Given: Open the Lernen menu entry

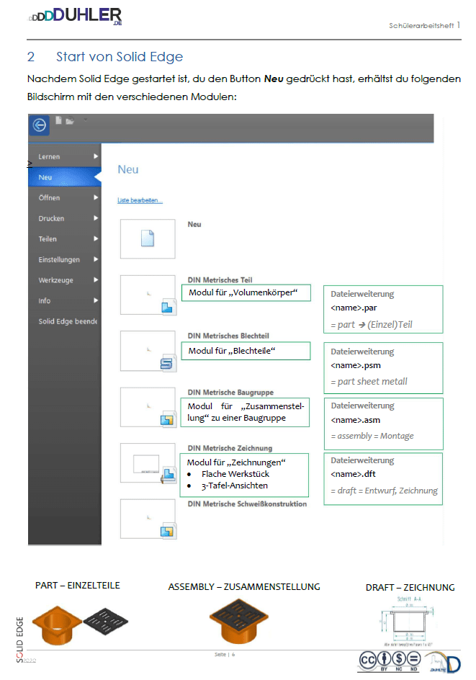Looking at the screenshot, I should [x=65, y=156].
